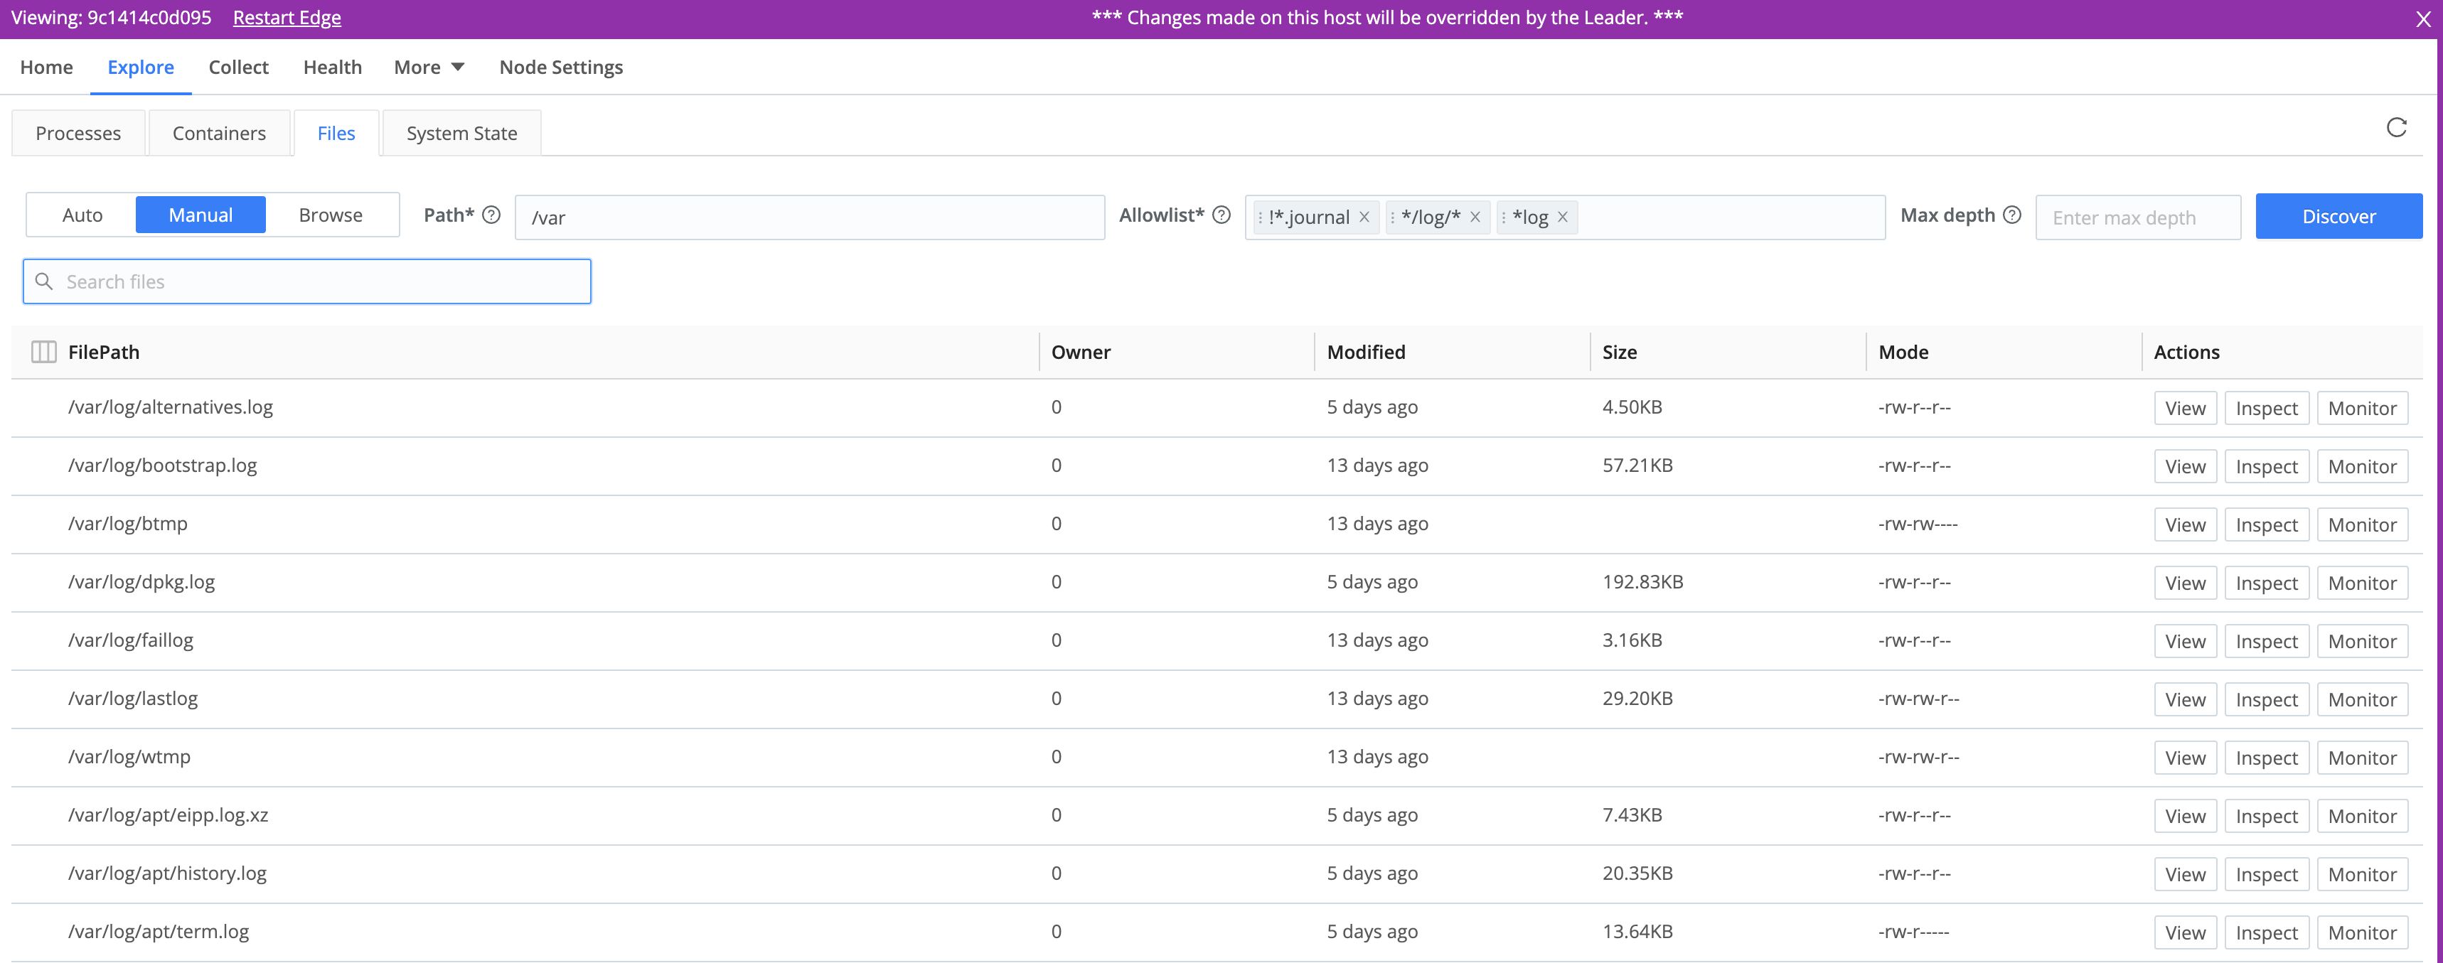Open the Max depth help icon
Image resolution: width=2443 pixels, height=963 pixels.
click(2011, 215)
